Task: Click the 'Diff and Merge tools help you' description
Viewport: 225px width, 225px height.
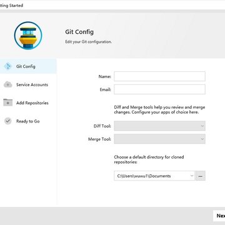Action: coord(159,110)
